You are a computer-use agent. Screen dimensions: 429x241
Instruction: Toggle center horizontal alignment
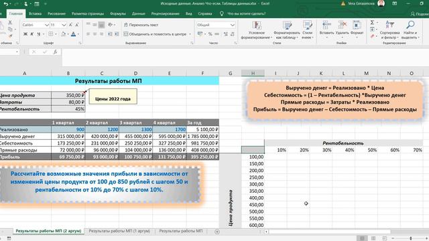(95, 34)
